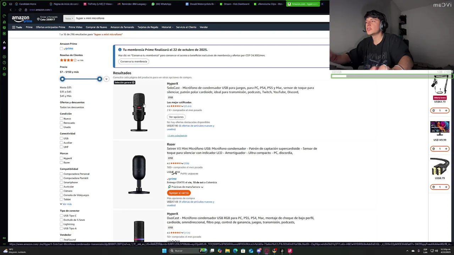
Task: Open Ofertas anticipadas Prime menu item
Action: 50,27
